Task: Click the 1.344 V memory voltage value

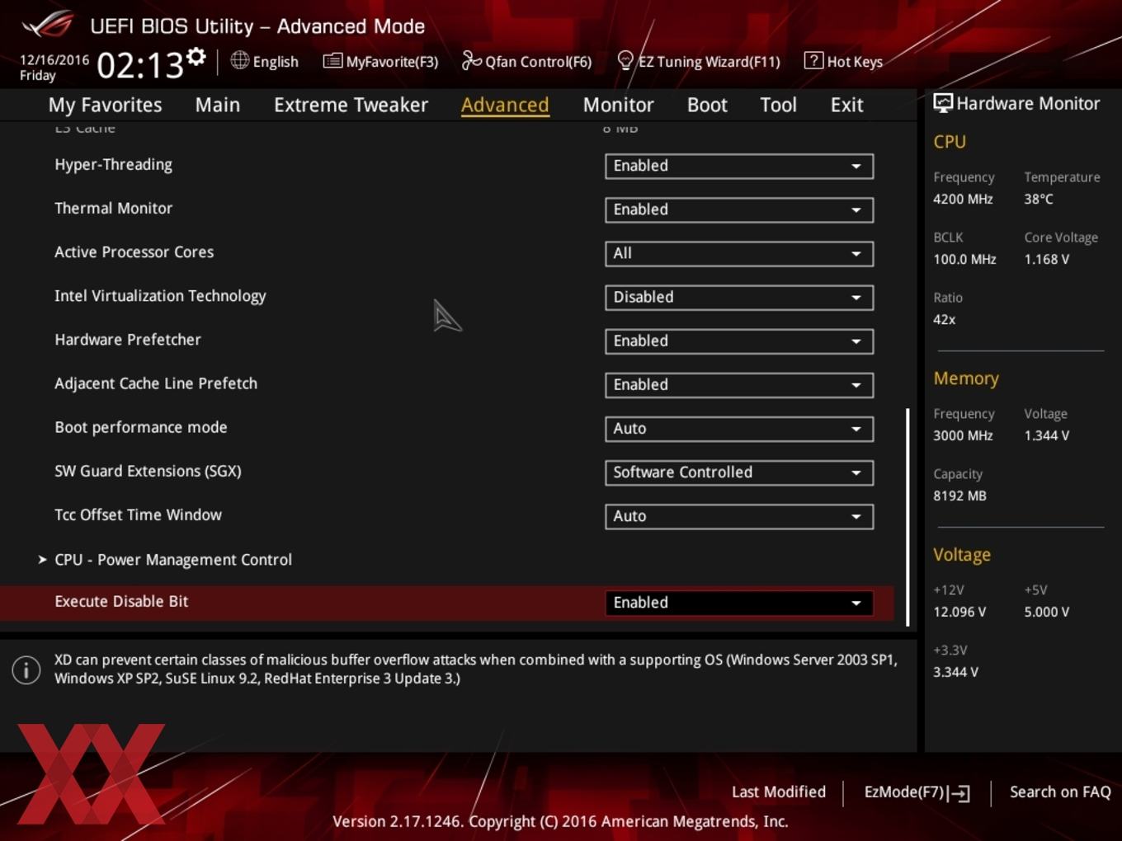Action: (x=1047, y=435)
